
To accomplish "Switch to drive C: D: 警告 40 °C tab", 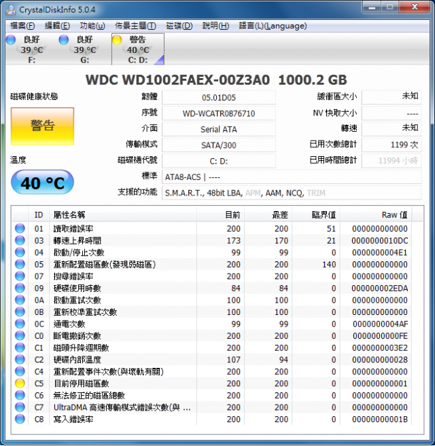I will [138, 49].
